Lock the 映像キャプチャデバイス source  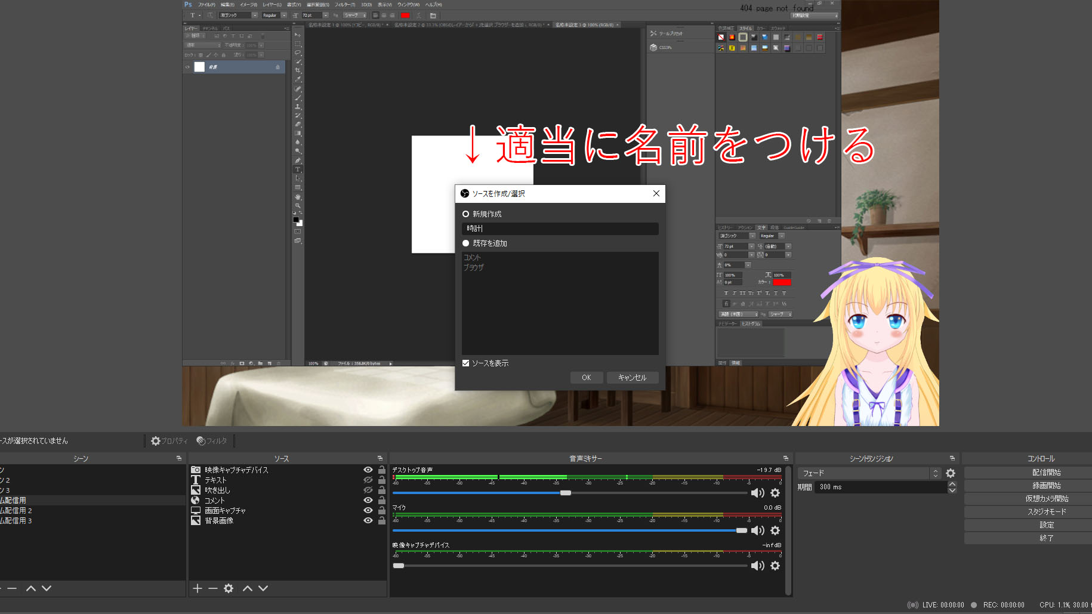[x=382, y=470]
